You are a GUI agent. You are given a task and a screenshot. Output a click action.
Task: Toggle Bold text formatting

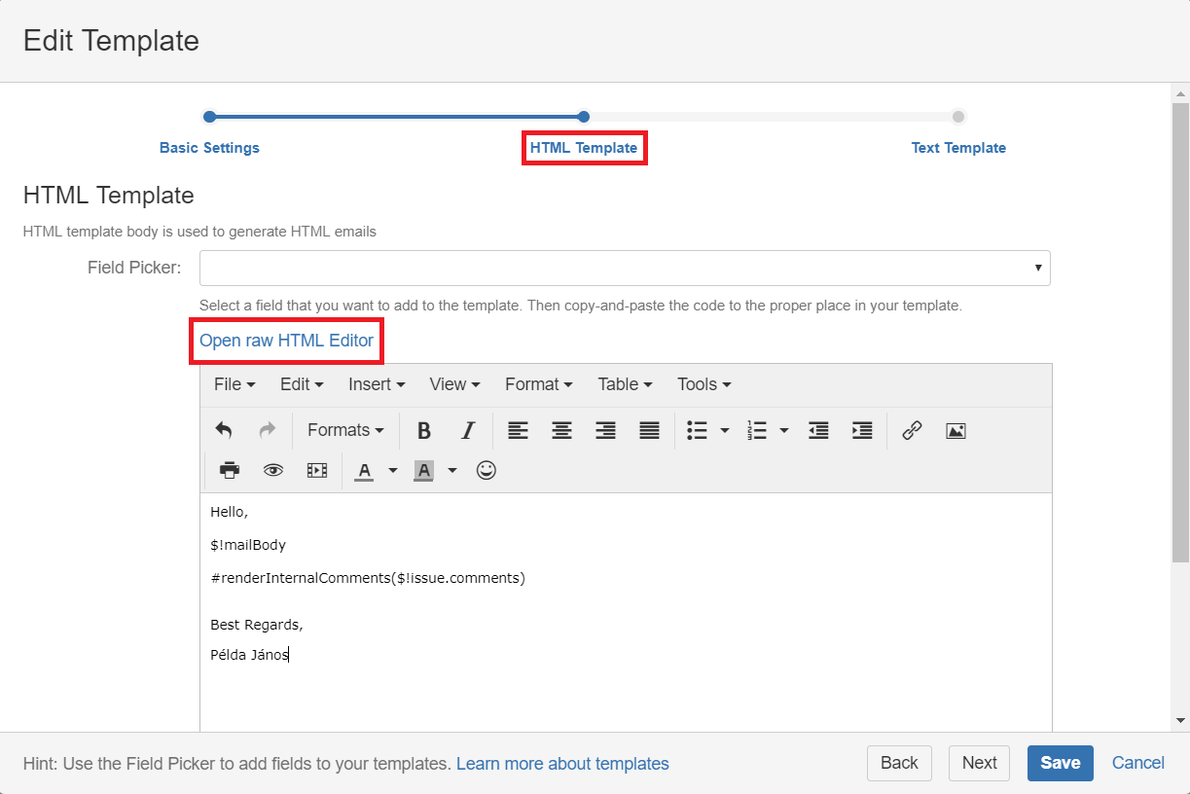tap(423, 430)
